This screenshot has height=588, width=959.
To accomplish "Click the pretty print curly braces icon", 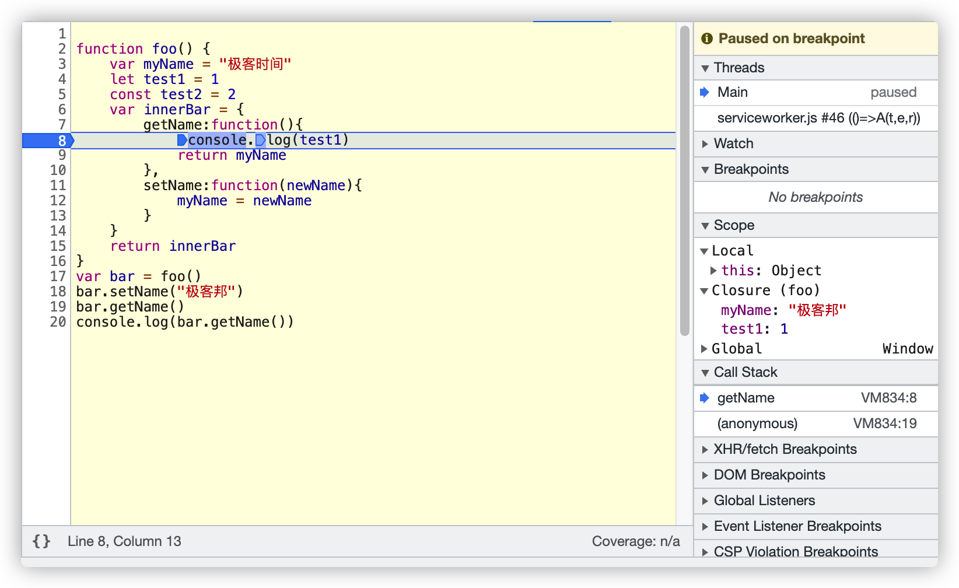I will [x=41, y=541].
